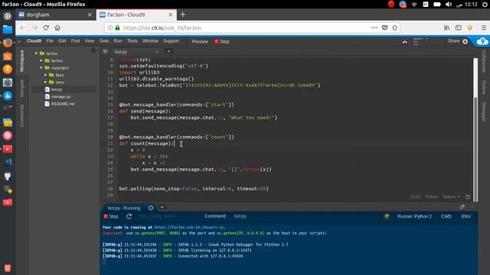Click the ENV button
The image size is (490, 275).
point(466,216)
